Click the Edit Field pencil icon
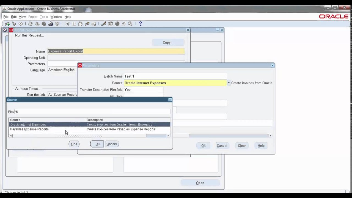The image size is (352, 198). click(104, 24)
